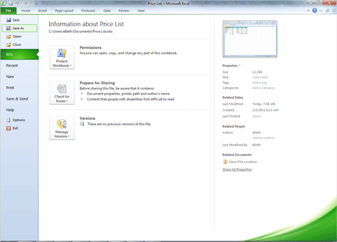The height and width of the screenshot is (242, 337).
Task: Click the Add a tag field
Action: (259, 83)
